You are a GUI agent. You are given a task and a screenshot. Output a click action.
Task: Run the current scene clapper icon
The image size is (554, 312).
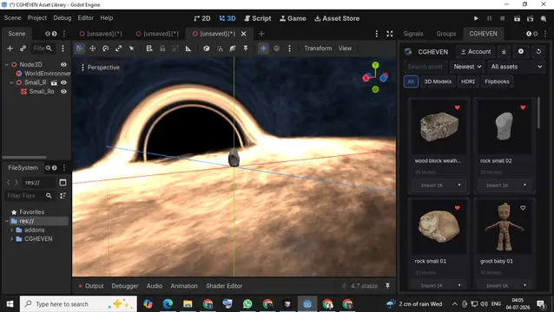(517, 18)
